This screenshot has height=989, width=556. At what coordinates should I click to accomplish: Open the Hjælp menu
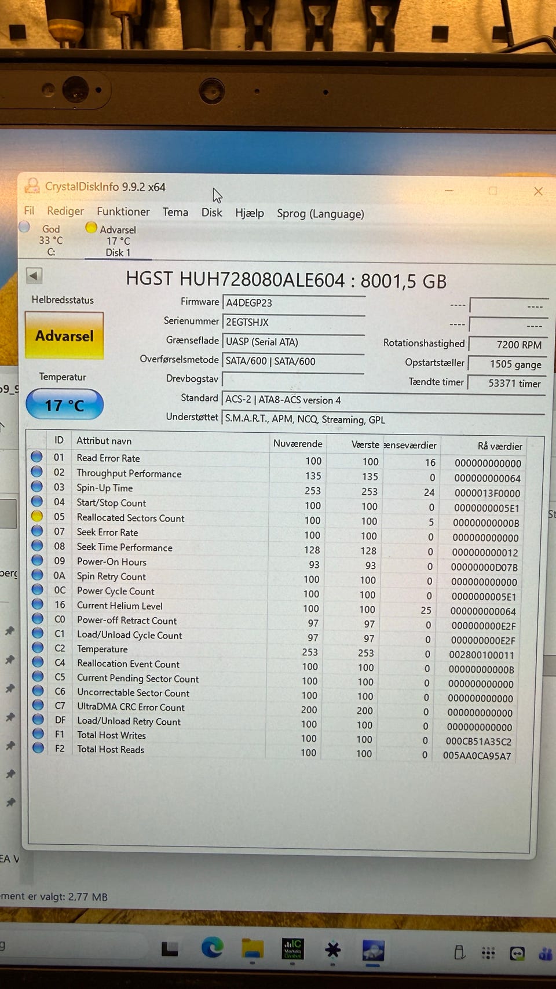click(250, 213)
